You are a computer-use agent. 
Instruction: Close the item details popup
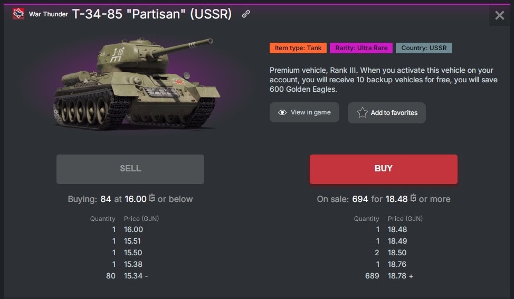coord(499,15)
